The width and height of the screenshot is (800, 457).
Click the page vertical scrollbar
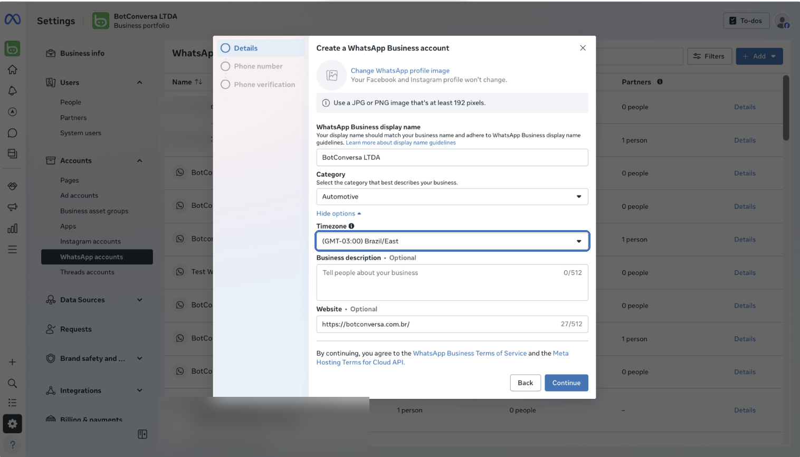(786, 108)
